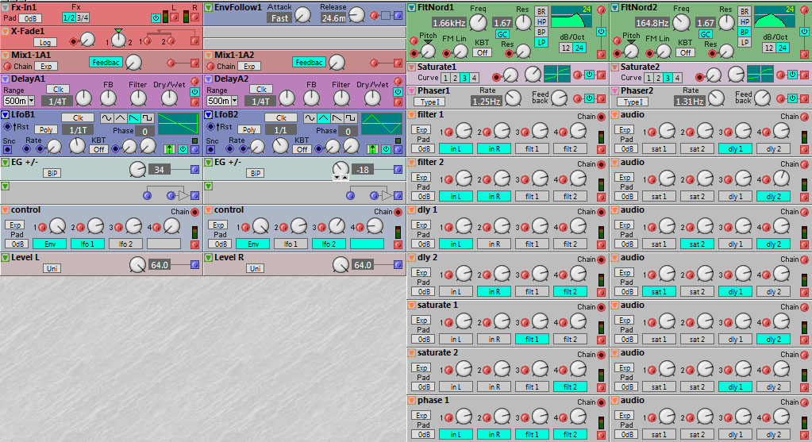Click the saturate 1 Chain input connector
812x442 pixels.
point(601,307)
